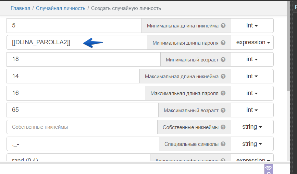
Task: Click the purple wireless icon at bottom
Action: point(269,169)
